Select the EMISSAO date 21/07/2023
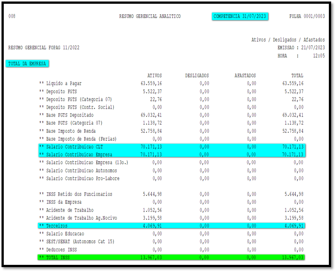 313,48
